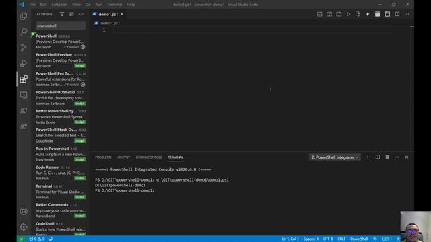Open the Remote Explorer view icon
This screenshot has width=431, height=242.
coord(24,95)
